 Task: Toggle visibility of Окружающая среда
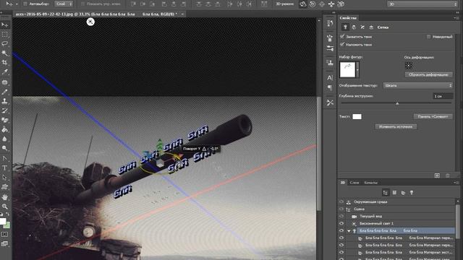pos(341,202)
